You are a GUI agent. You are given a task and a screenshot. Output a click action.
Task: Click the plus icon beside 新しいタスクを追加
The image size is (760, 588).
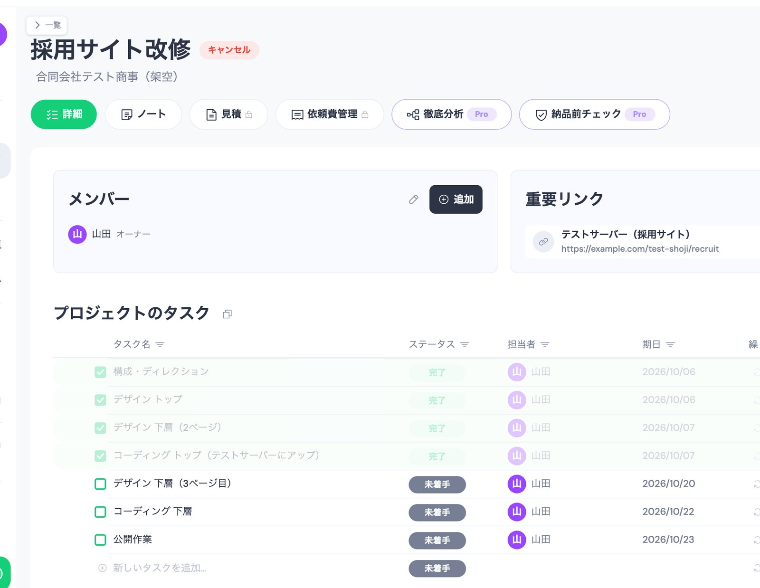pyautogui.click(x=102, y=568)
